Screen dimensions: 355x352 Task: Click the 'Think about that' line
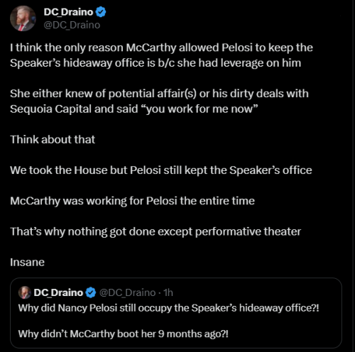point(53,139)
